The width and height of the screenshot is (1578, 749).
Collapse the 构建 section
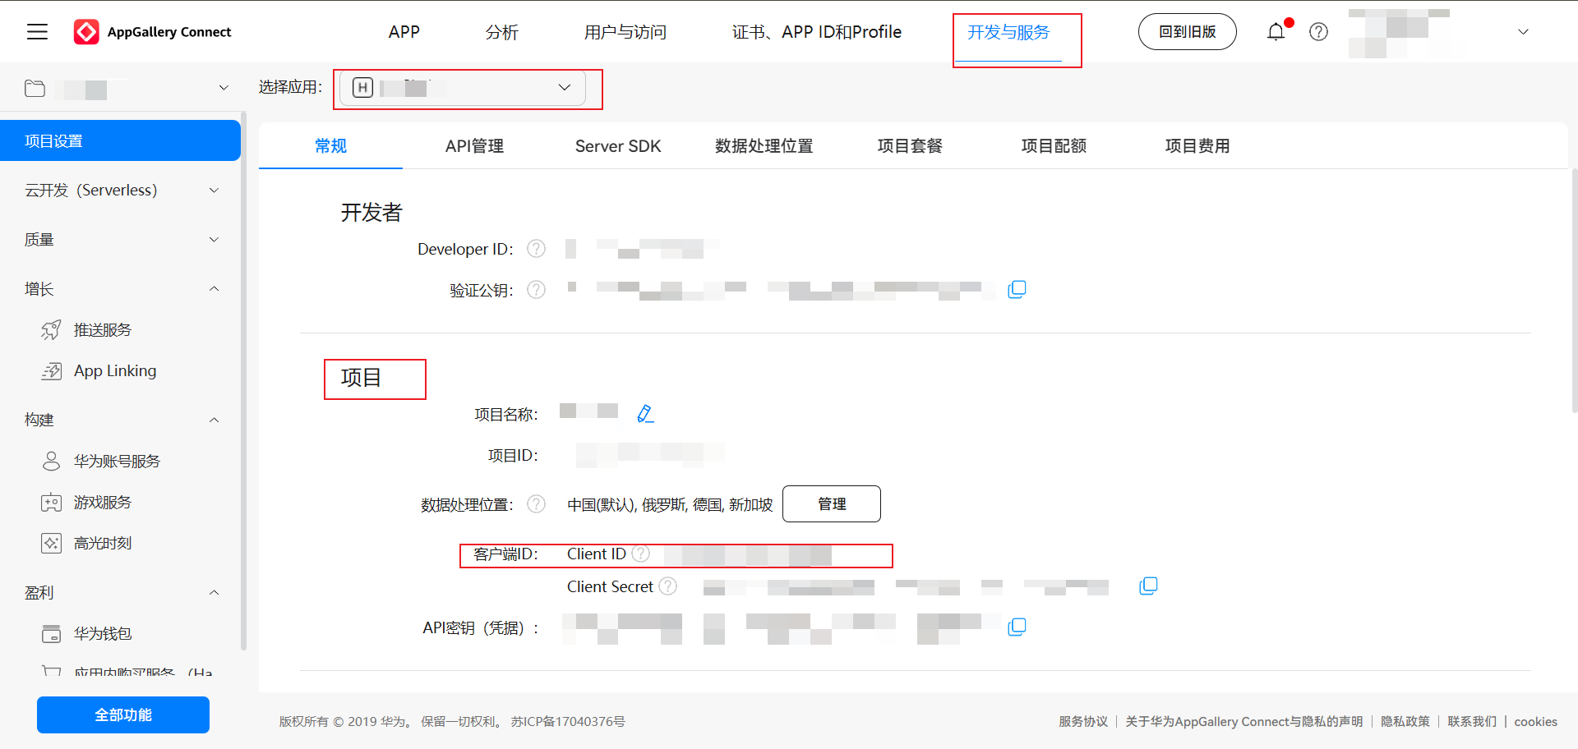coord(215,420)
